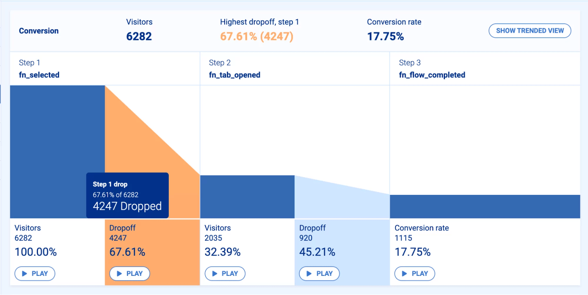
Task: Select the dark blue step 1 visitor bar
Action: click(55, 129)
